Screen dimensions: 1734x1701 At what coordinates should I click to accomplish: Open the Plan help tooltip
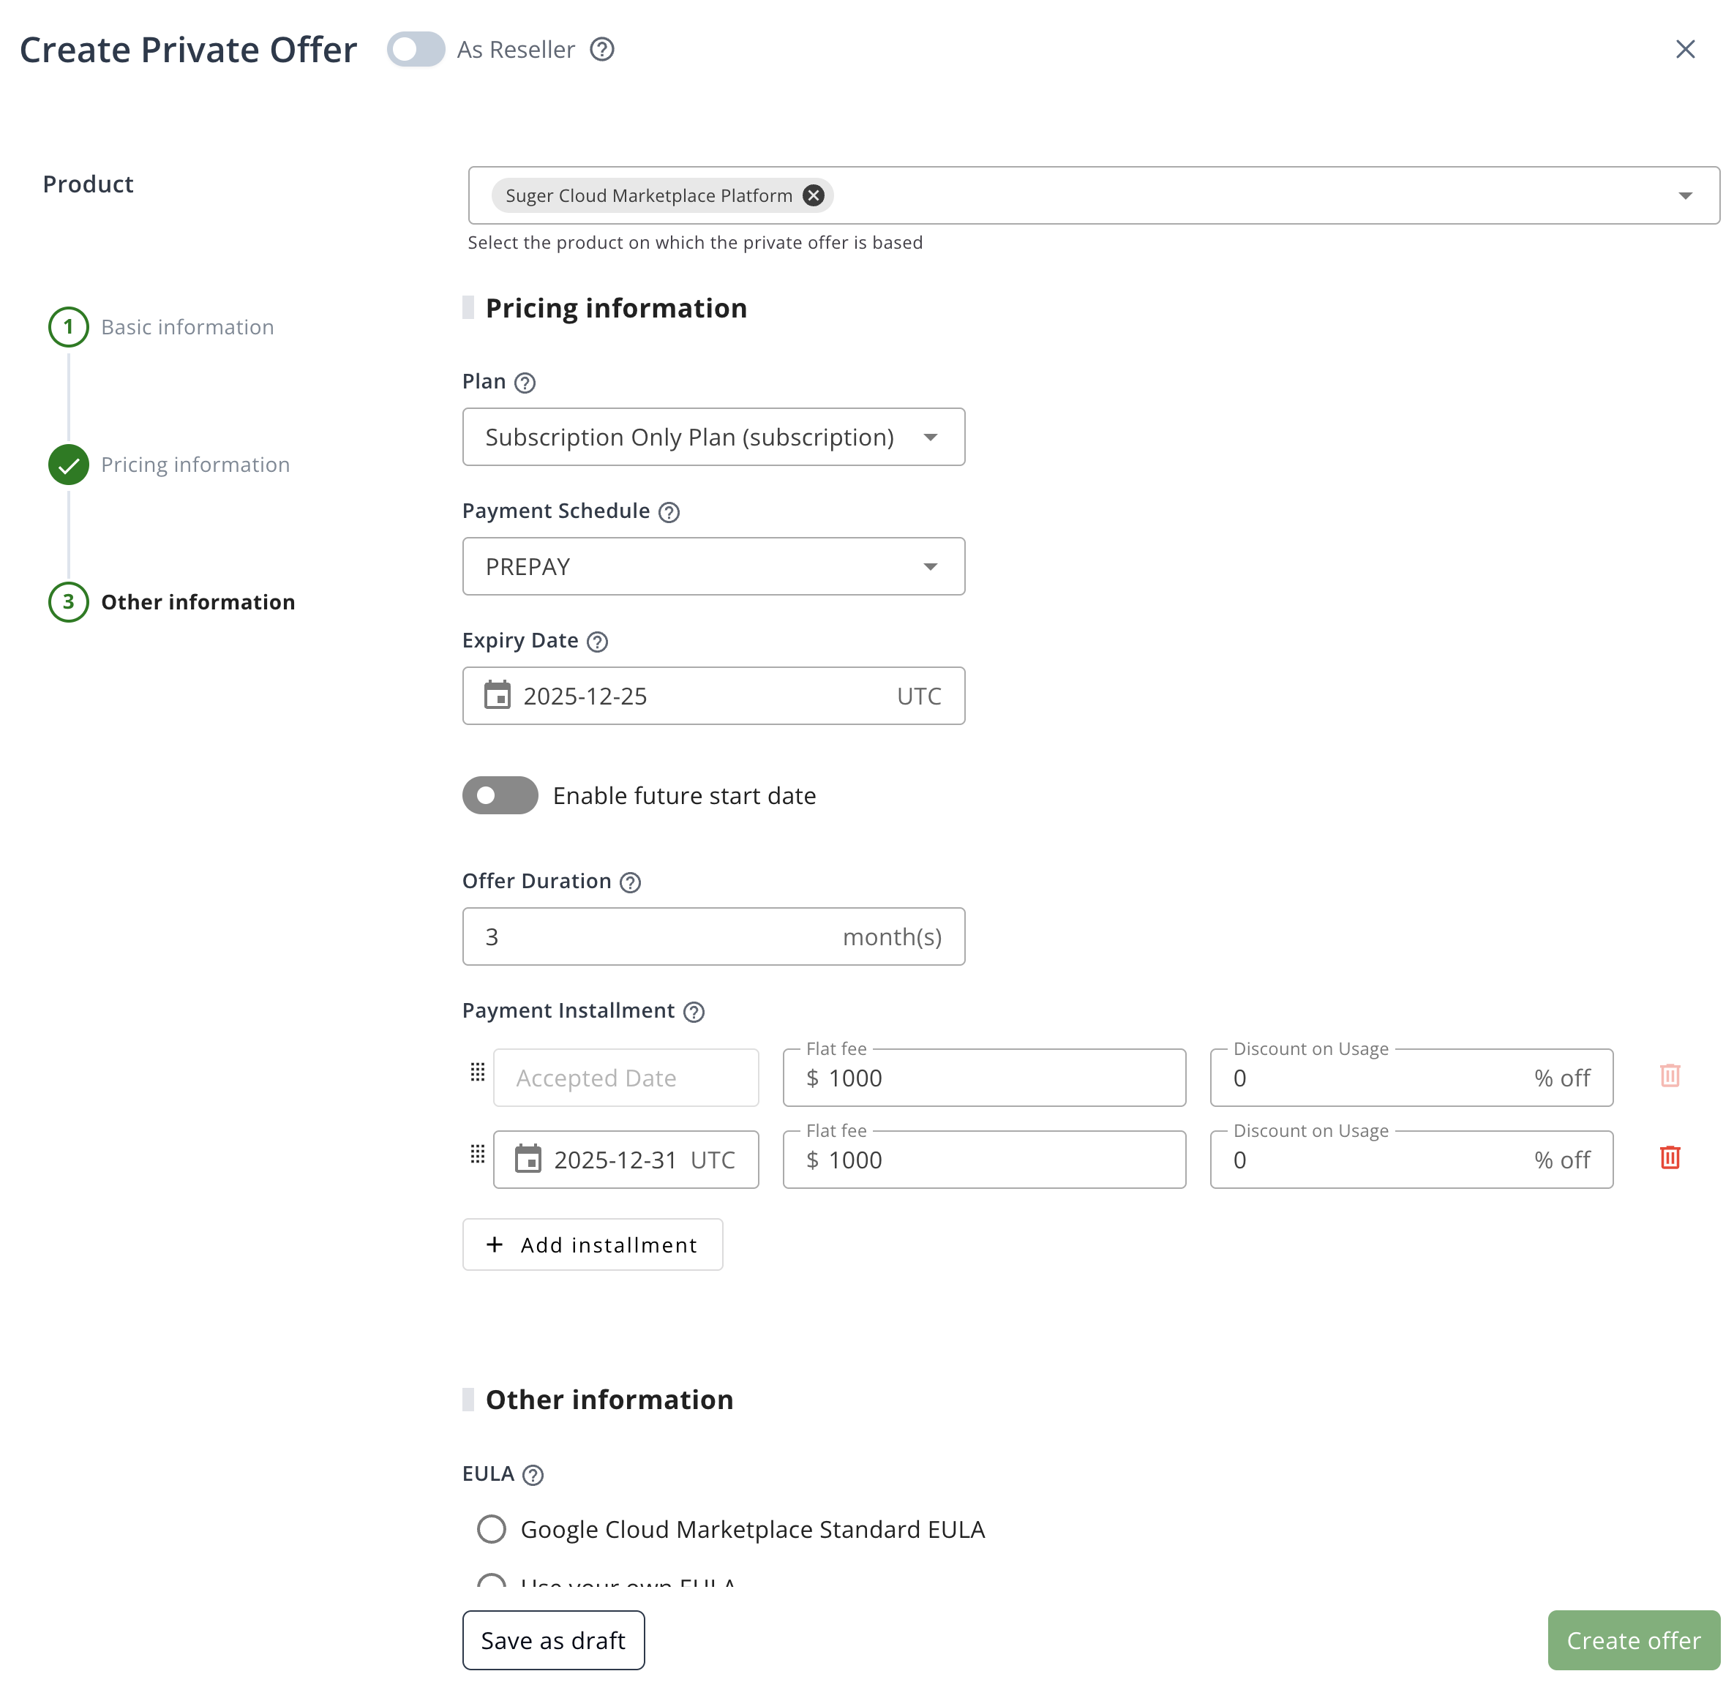(x=526, y=383)
